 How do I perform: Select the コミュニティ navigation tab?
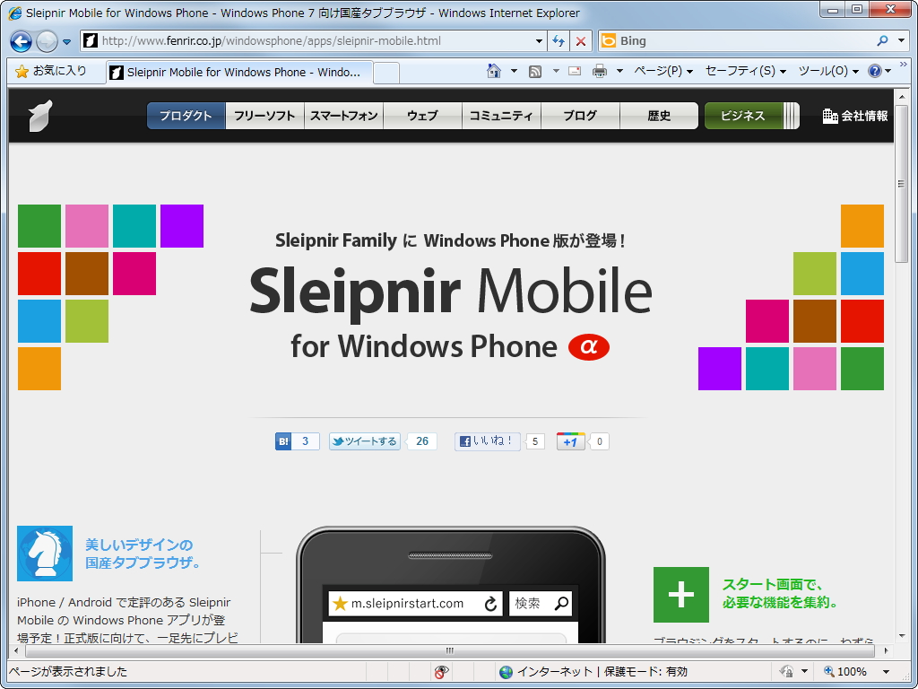(x=501, y=116)
